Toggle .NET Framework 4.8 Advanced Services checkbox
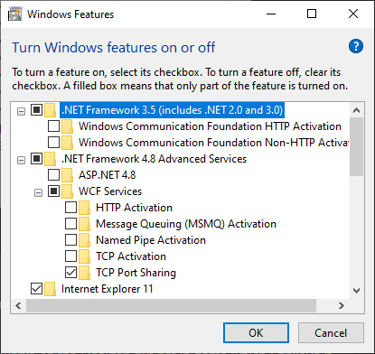 [x=36, y=159]
